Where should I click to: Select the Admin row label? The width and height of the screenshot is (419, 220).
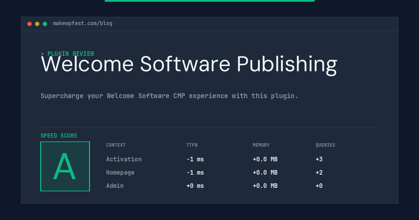pos(115,186)
